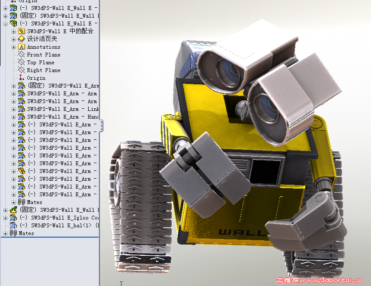Select the (-) E_Arm icon without blue pencil overlay

point(22,171)
